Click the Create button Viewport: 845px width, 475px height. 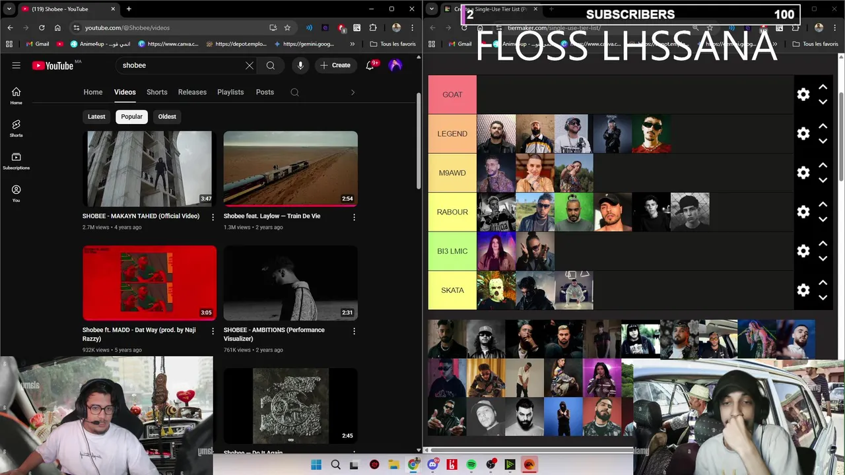point(335,65)
